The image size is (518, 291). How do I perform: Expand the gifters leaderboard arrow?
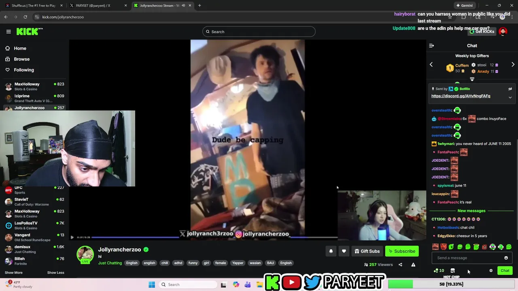(x=472, y=79)
